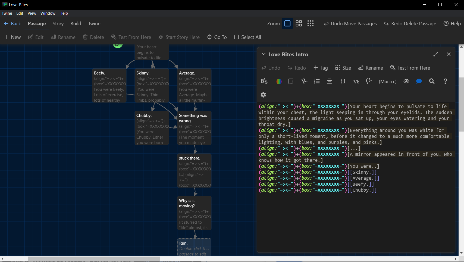Open the text alignment tool icon
The height and width of the screenshot is (262, 464).
click(329, 81)
